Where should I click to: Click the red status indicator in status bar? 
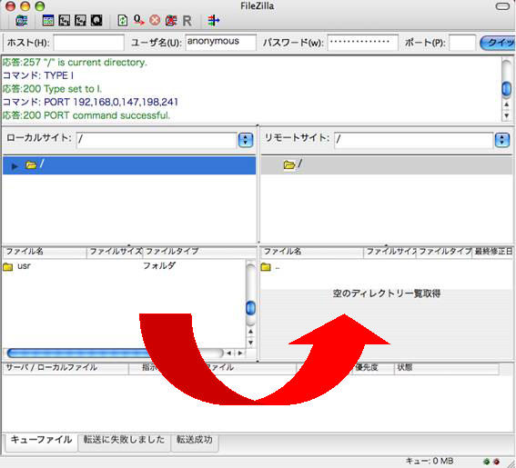[496, 462]
